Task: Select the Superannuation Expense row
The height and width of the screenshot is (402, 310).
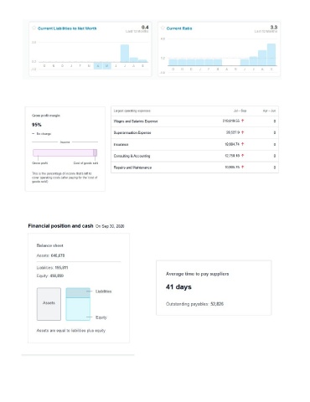Action: pos(194,132)
